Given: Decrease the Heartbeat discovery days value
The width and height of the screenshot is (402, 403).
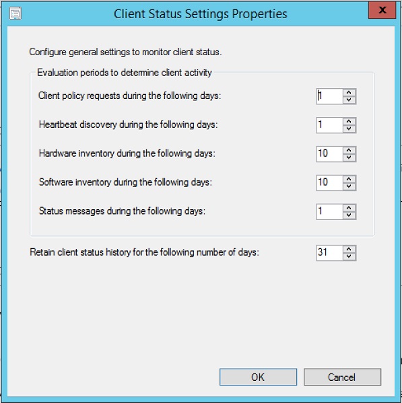Looking at the screenshot, I should (x=349, y=129).
